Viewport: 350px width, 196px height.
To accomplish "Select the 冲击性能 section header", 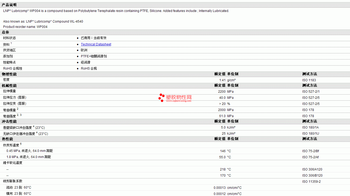I will 9,121.
